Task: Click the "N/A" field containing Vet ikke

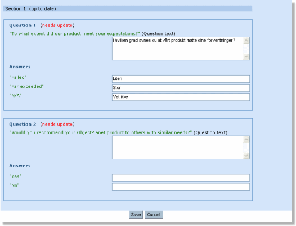Action: 181,97
